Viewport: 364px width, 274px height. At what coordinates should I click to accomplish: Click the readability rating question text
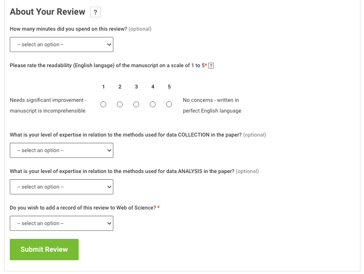pyautogui.click(x=107, y=66)
